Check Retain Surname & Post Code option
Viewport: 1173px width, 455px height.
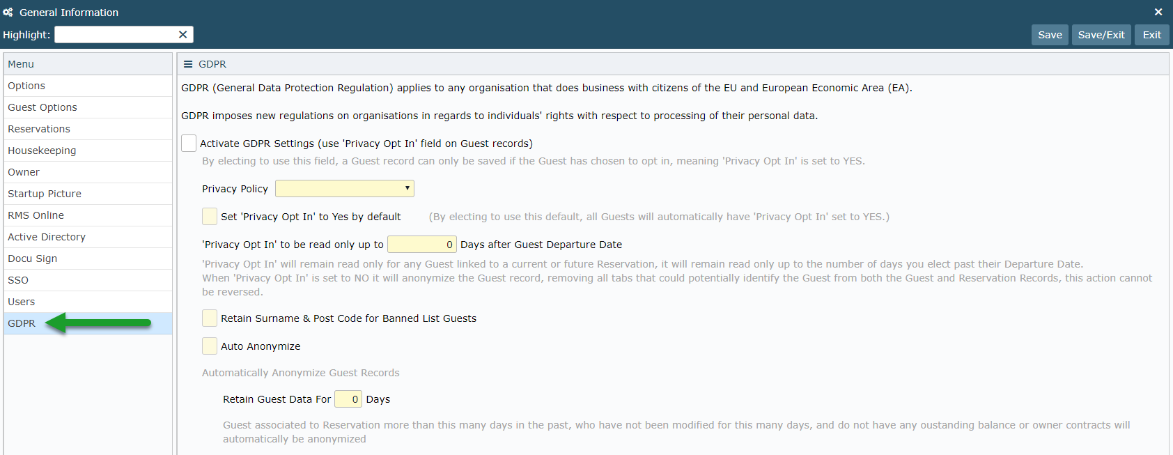coord(210,318)
